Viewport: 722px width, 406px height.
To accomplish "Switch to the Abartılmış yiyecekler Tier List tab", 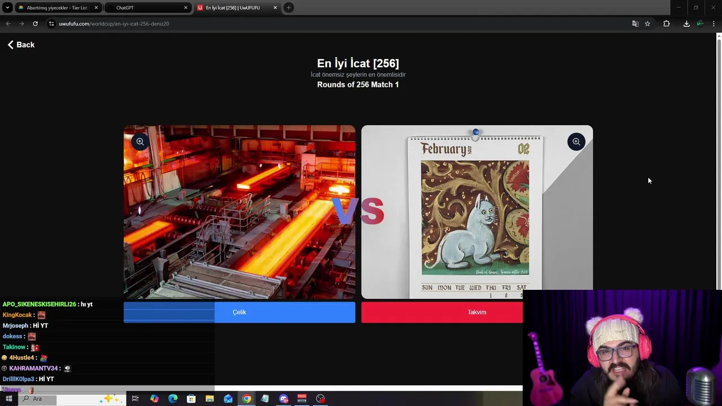I will click(56, 8).
